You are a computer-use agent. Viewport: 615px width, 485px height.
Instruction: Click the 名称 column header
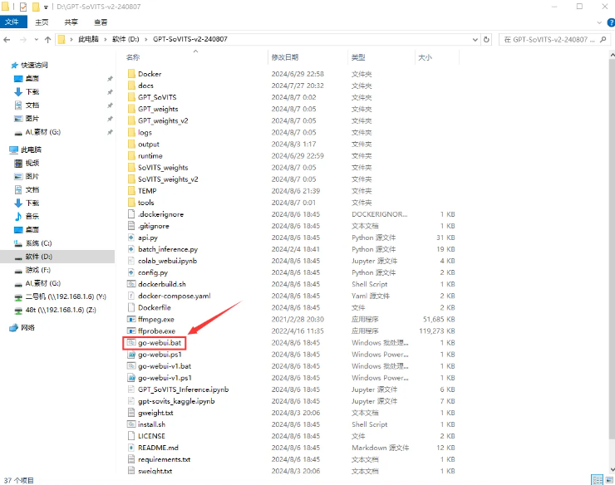click(133, 57)
